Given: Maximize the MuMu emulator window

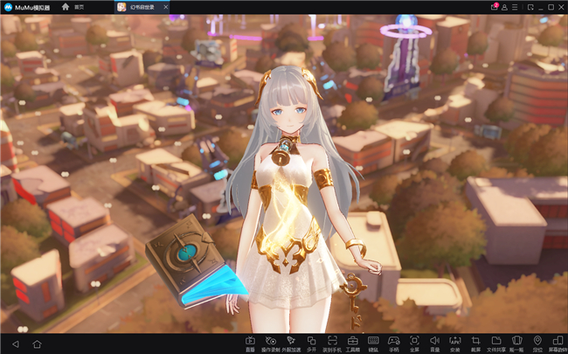Looking at the screenshot, I should click(551, 7).
